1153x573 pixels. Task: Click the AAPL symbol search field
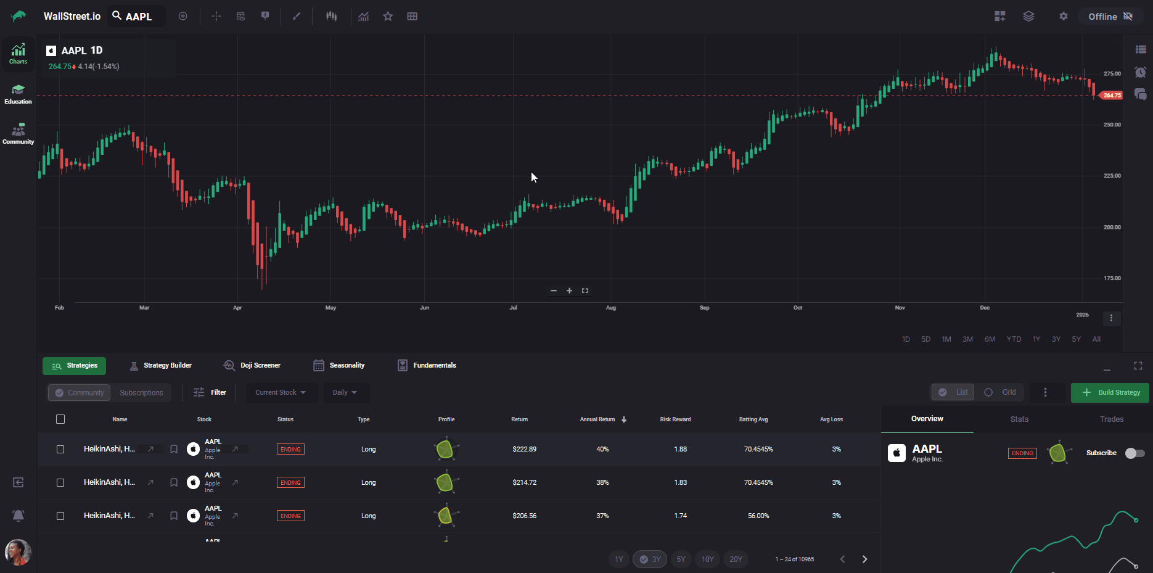click(137, 17)
